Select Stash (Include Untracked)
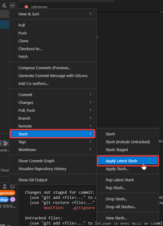163x226 pixels. 128,142
